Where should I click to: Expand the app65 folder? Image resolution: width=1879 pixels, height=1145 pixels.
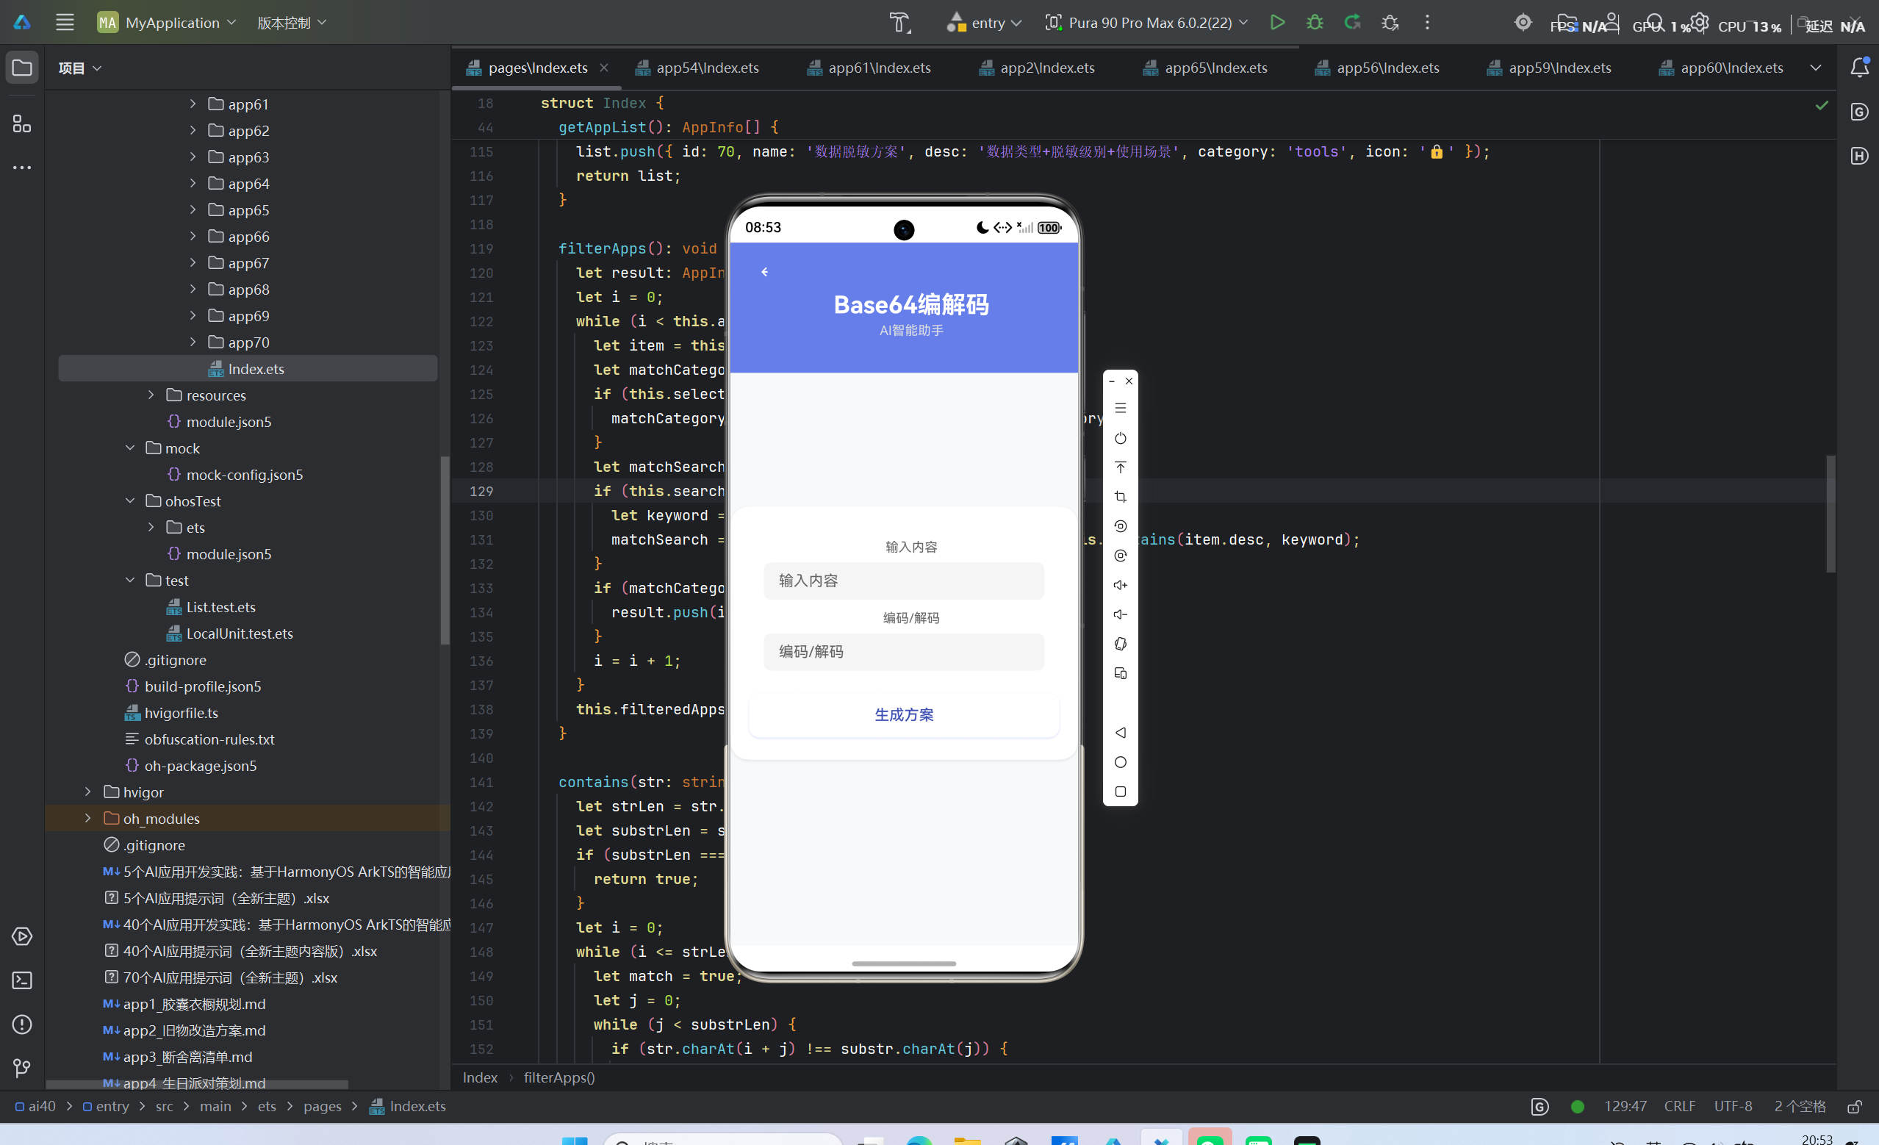click(x=193, y=209)
